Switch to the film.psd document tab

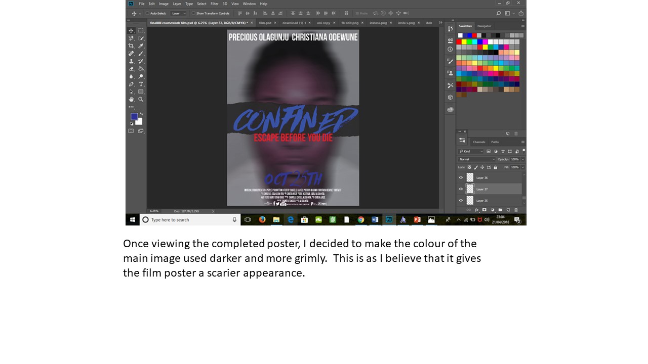point(265,23)
